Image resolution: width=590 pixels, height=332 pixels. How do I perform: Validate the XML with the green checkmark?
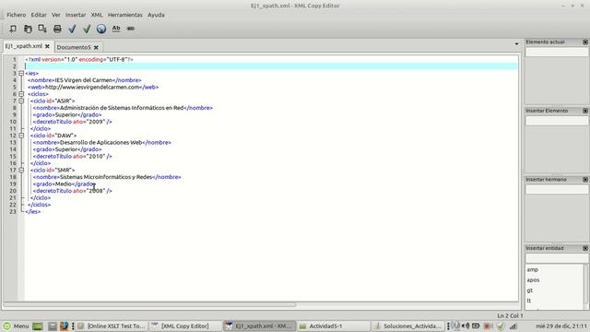pyautogui.click(x=87, y=29)
